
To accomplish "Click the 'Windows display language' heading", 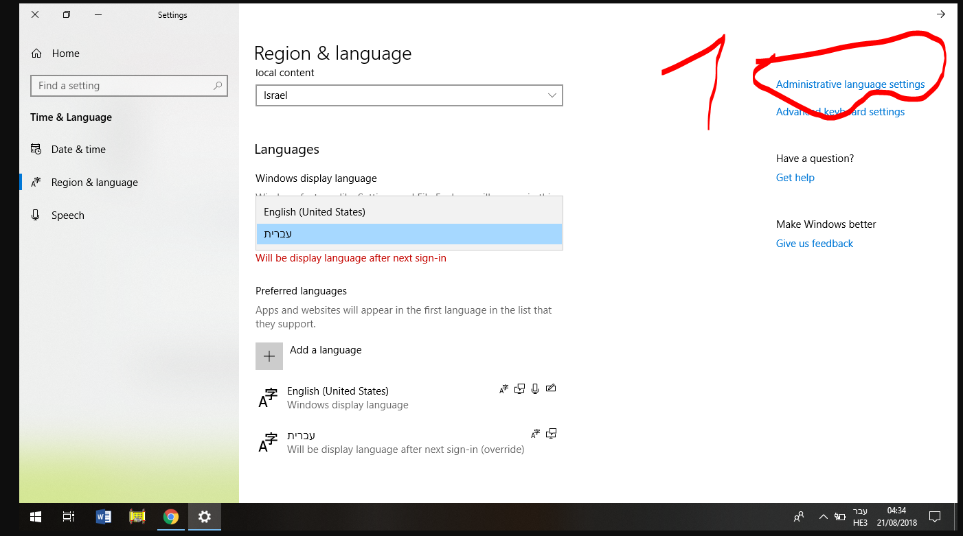I will (x=316, y=178).
